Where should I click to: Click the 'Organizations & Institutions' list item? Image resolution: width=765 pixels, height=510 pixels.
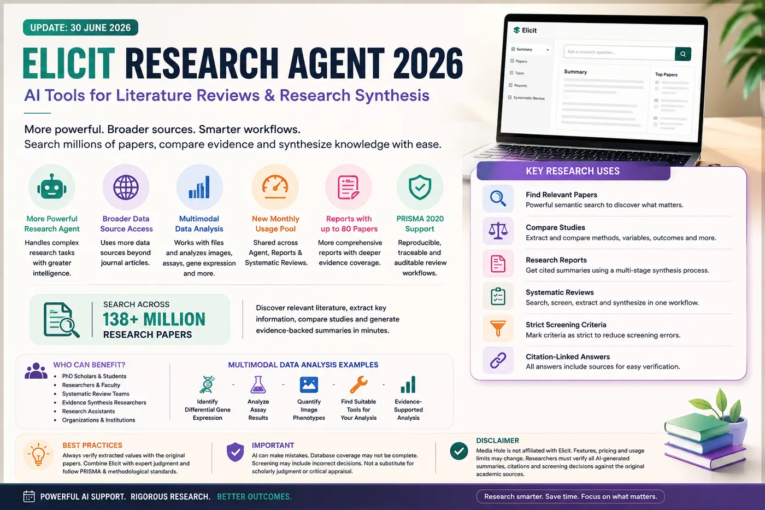click(x=98, y=420)
